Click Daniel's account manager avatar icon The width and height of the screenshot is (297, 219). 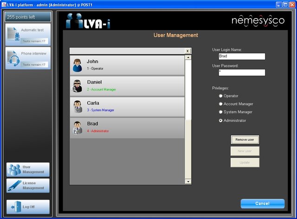(x=77, y=86)
